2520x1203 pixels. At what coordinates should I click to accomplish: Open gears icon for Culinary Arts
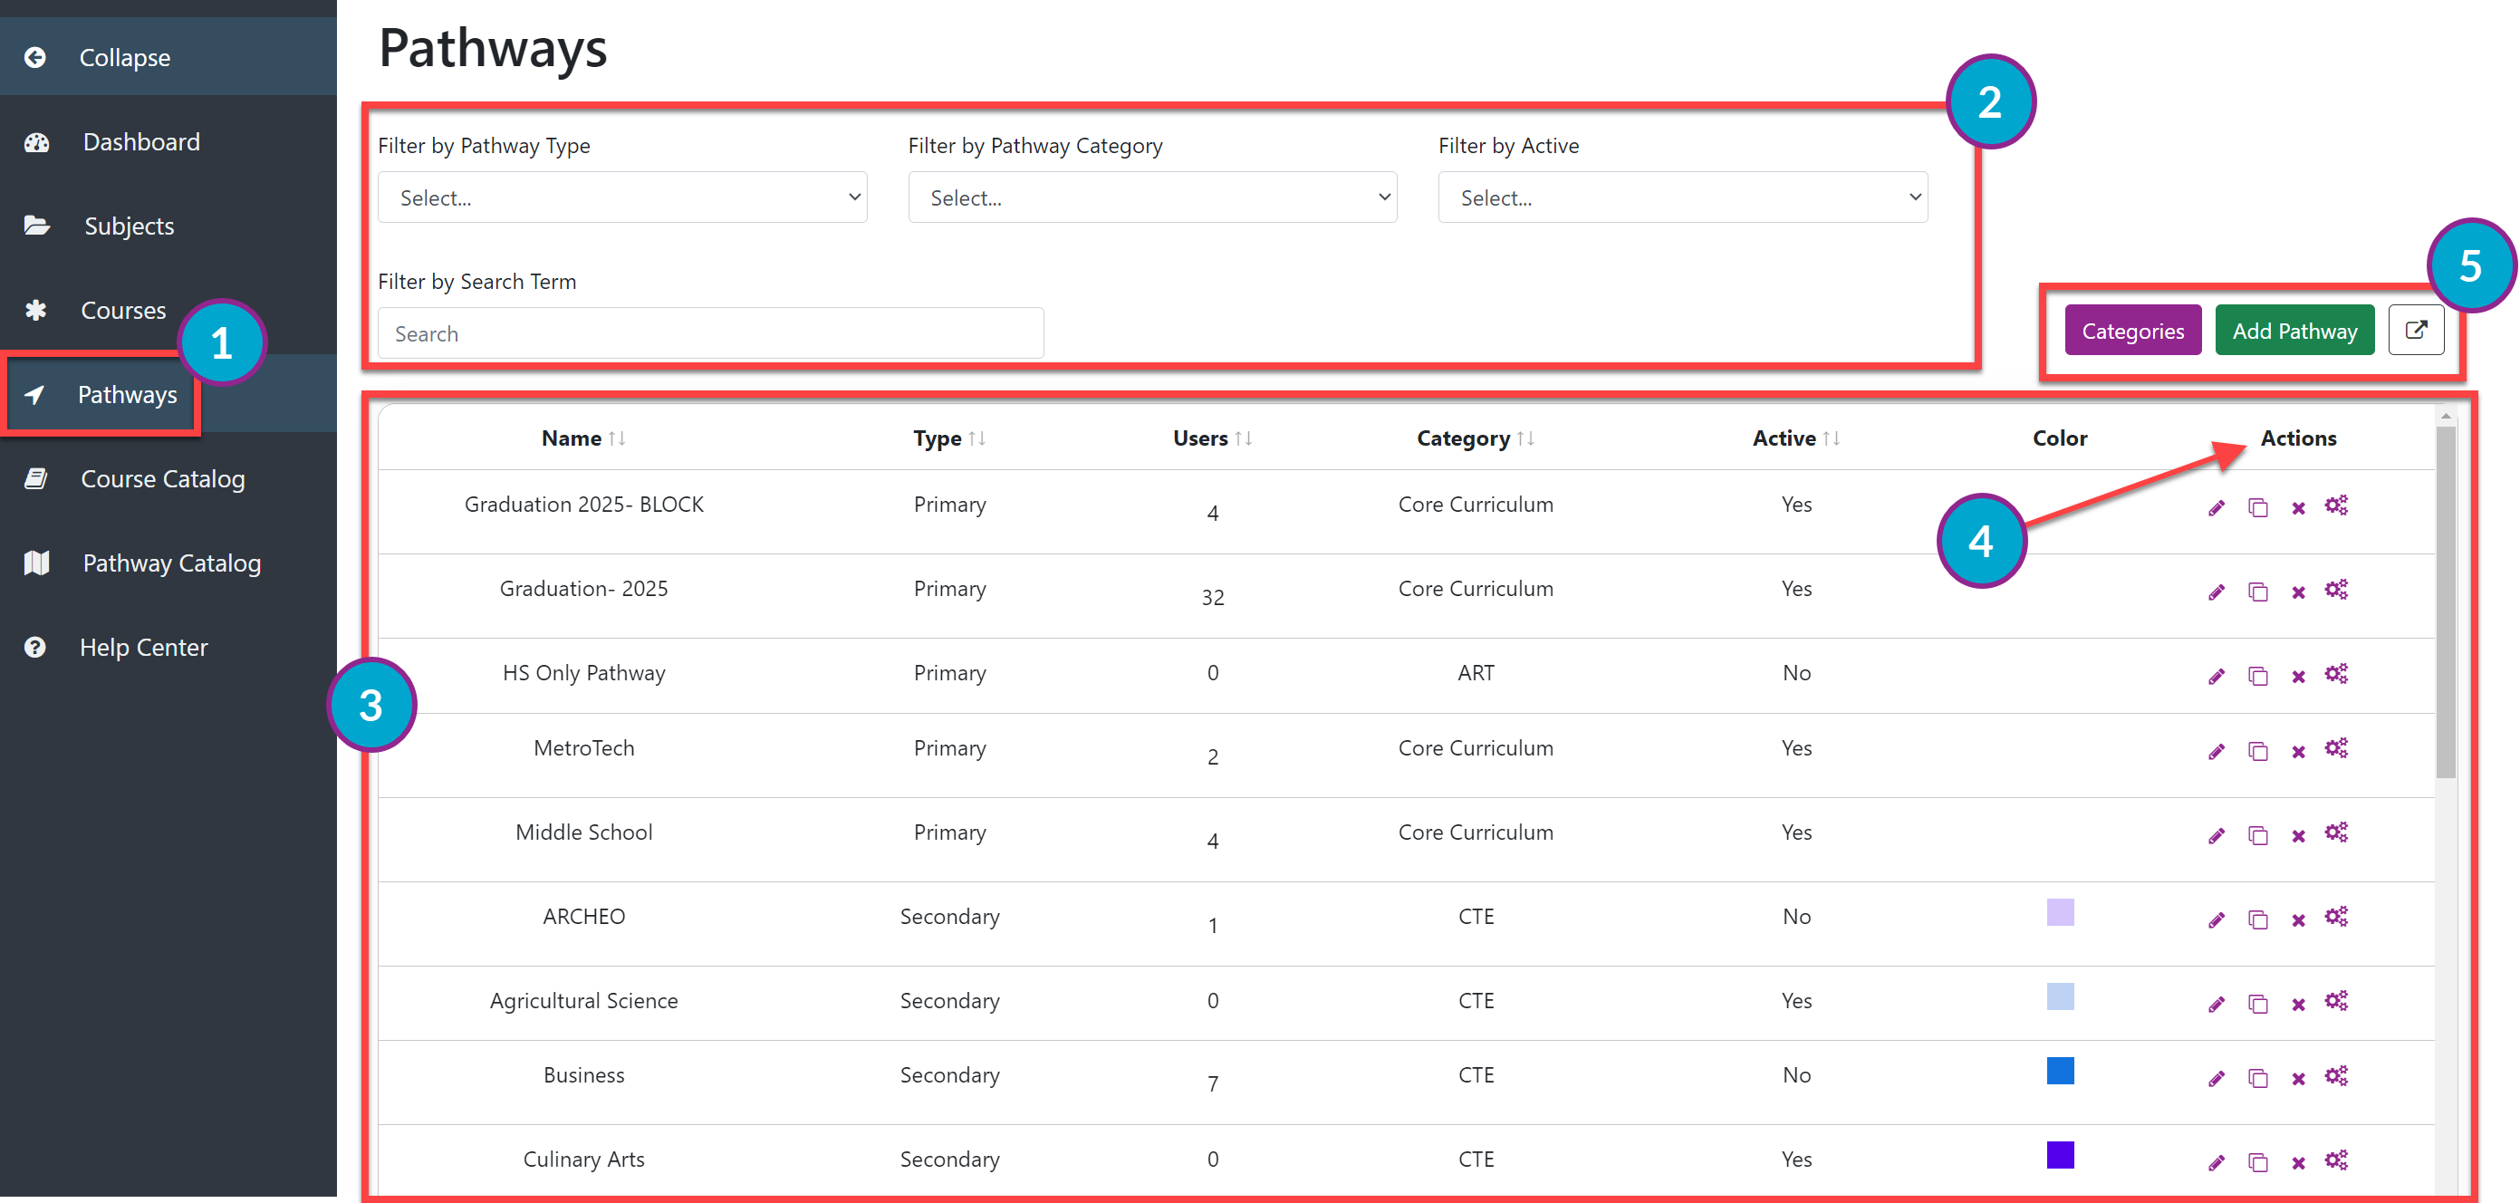[2336, 1160]
